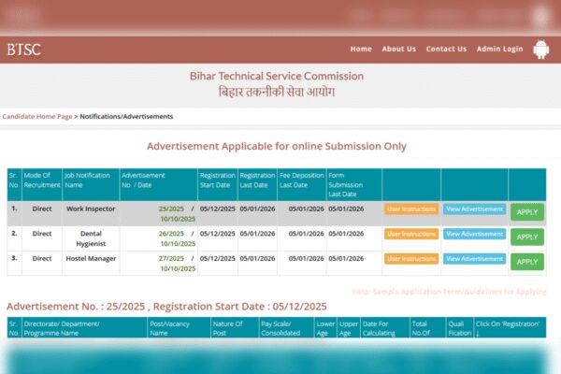Go to Contact Us
Screen dimensions: 561x374
[446, 49]
